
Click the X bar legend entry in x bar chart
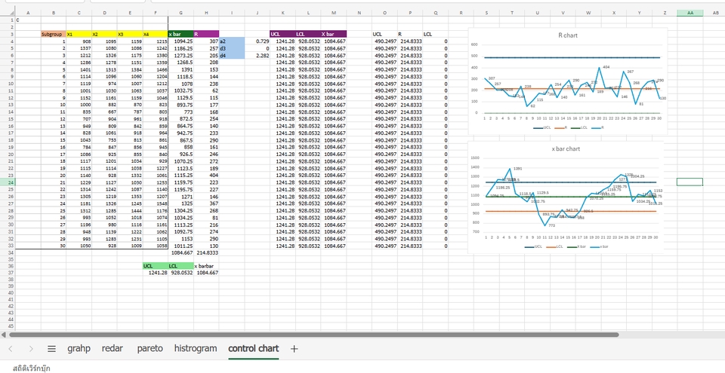576,246
